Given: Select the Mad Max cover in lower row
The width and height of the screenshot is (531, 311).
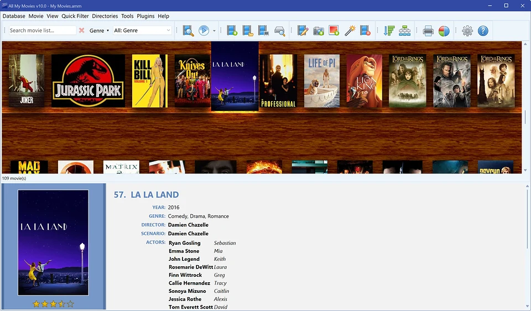Looking at the screenshot, I should click(29, 167).
